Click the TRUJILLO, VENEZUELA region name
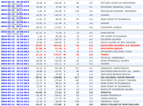Image resolution: width=143 pixels, height=106 pixels. 112,58
